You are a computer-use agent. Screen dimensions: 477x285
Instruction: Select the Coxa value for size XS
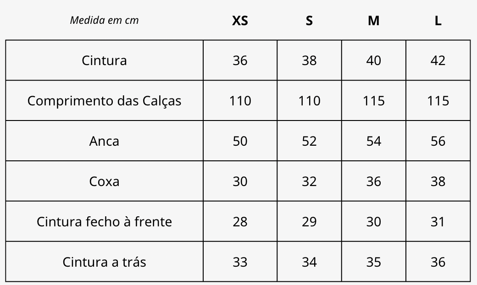[x=240, y=181]
